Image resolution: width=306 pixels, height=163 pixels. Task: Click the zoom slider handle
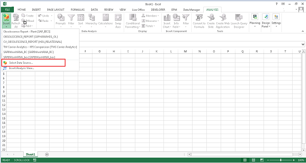281,160
